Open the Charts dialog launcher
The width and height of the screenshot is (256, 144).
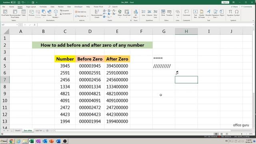coord(131,20)
